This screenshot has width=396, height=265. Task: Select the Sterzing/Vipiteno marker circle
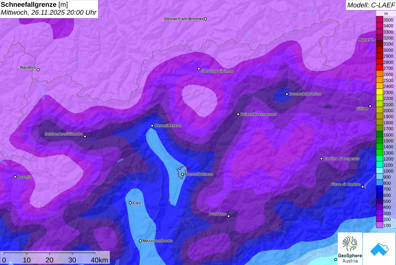coord(199,69)
